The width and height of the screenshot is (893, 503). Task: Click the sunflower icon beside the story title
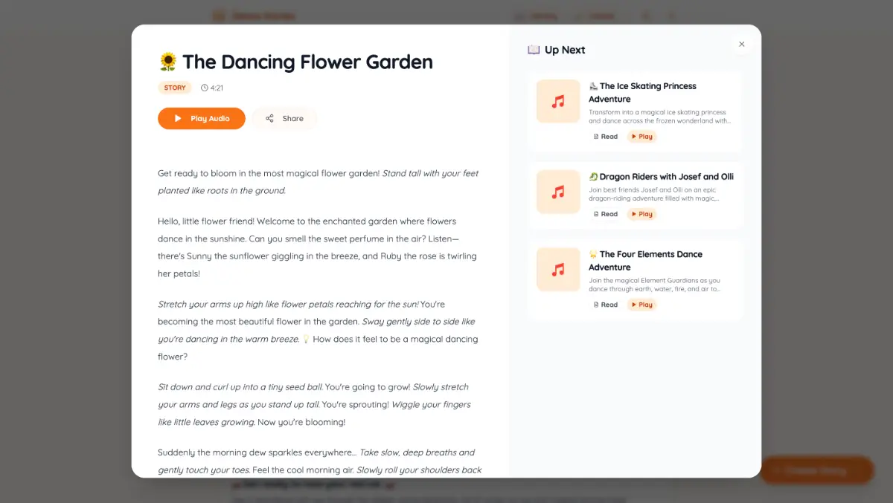point(168,62)
